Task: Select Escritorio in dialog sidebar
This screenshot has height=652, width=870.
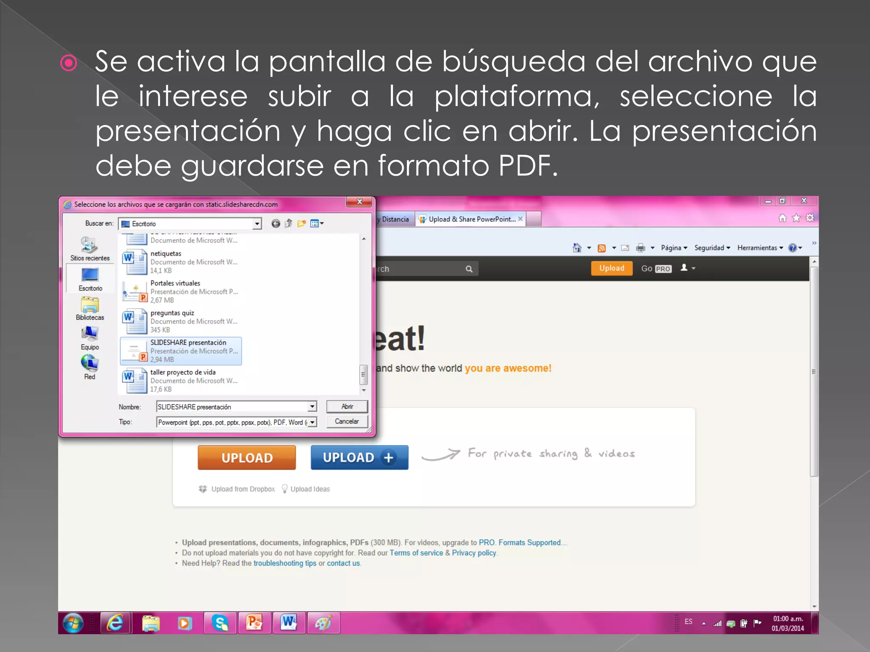Action: (x=90, y=279)
